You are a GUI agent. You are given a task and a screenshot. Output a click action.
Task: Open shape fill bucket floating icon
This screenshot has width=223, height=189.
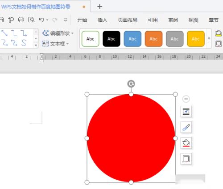click(x=186, y=143)
